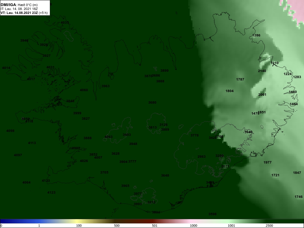This screenshot has width=304, height=228.
Task: Select the 1440 value on the east coast
Action: pos(293,92)
